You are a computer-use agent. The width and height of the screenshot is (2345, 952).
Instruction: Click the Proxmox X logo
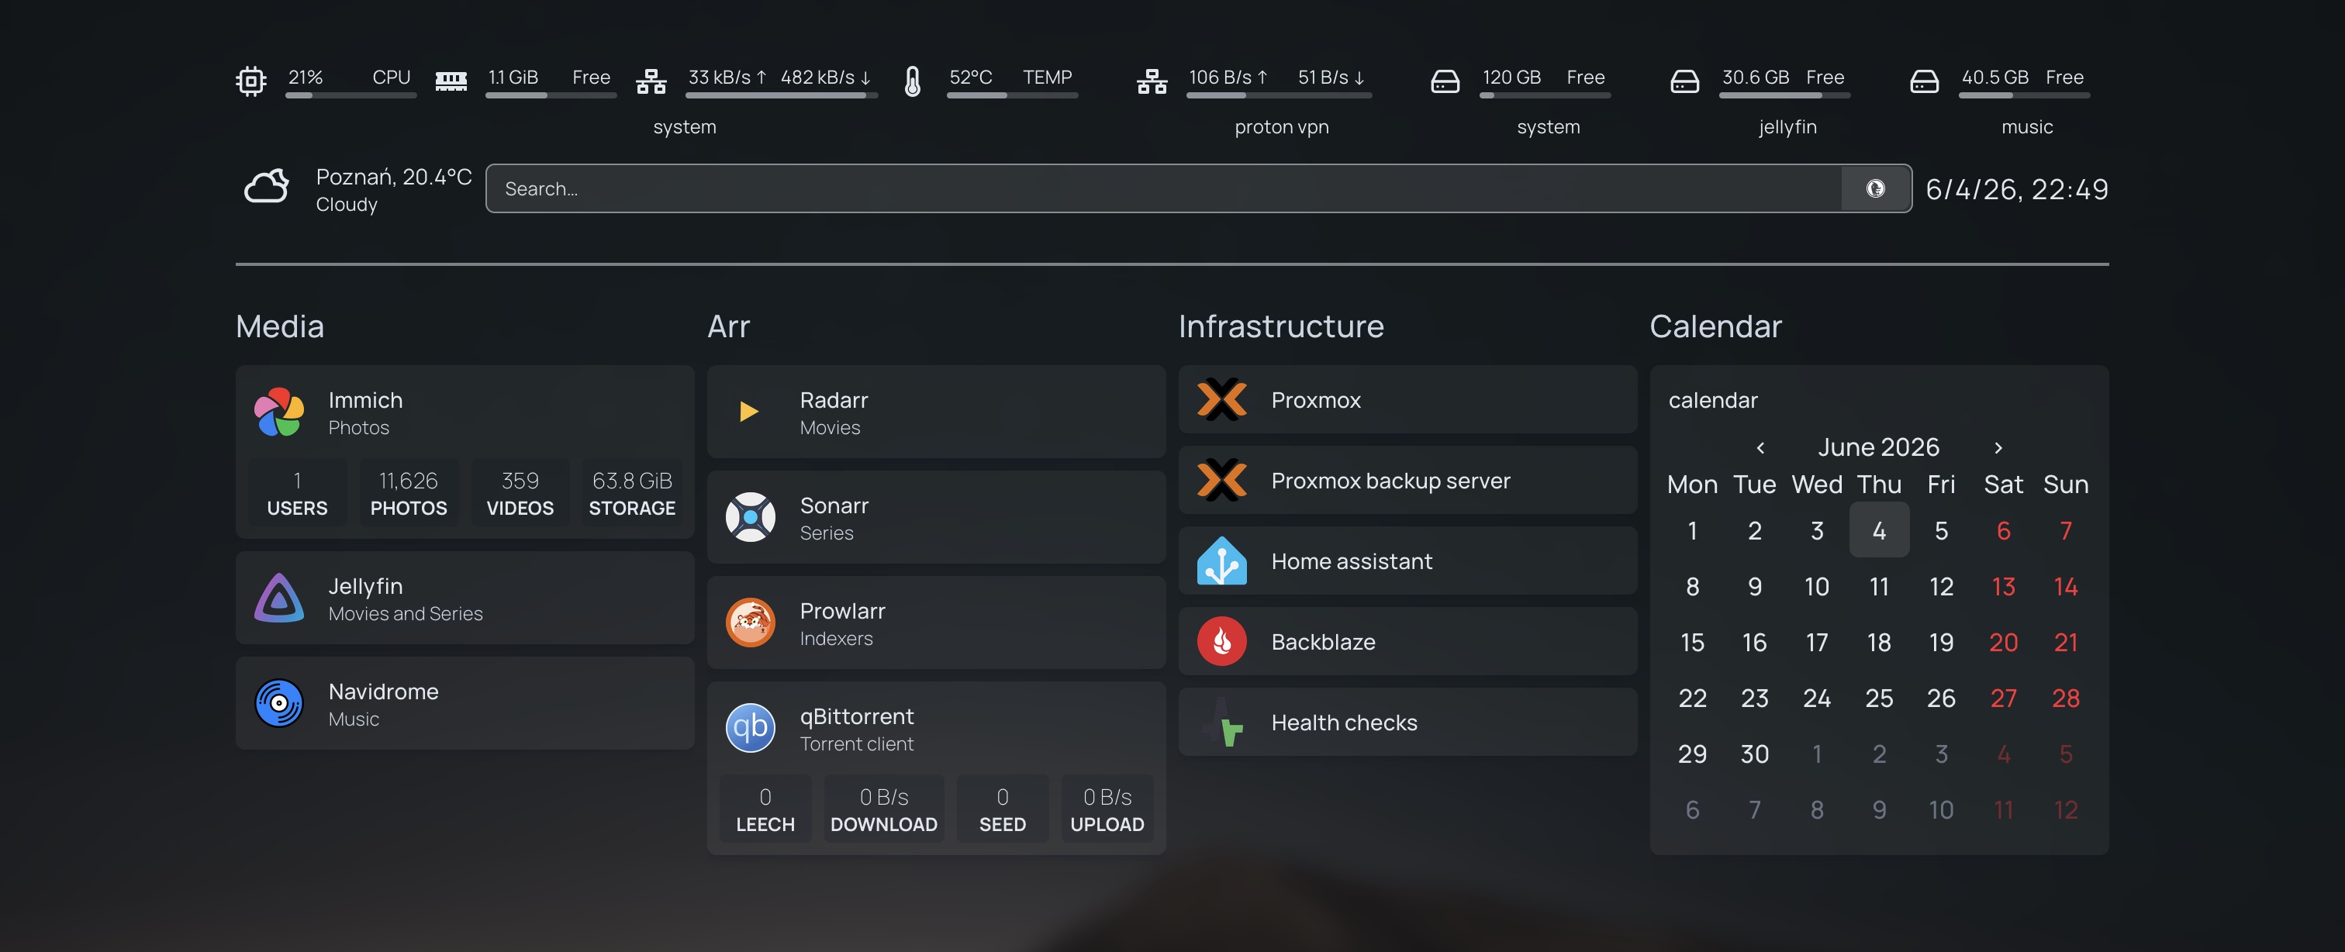click(1221, 399)
